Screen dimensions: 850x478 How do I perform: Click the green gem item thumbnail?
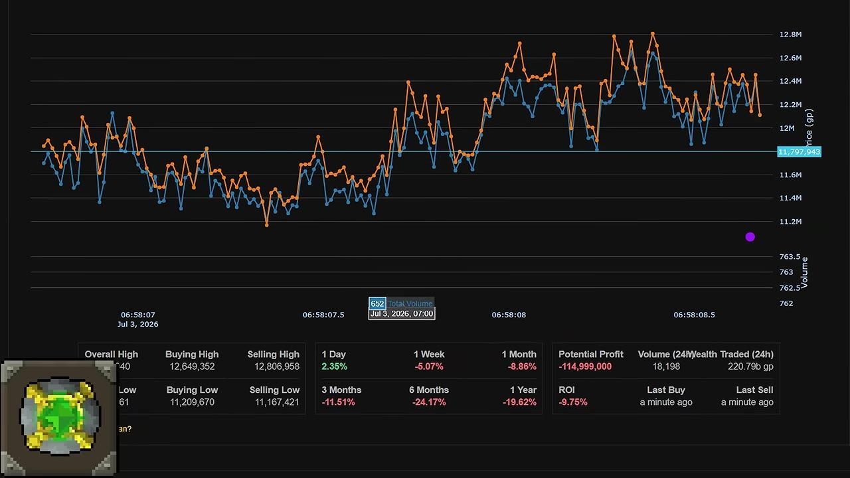click(x=59, y=418)
